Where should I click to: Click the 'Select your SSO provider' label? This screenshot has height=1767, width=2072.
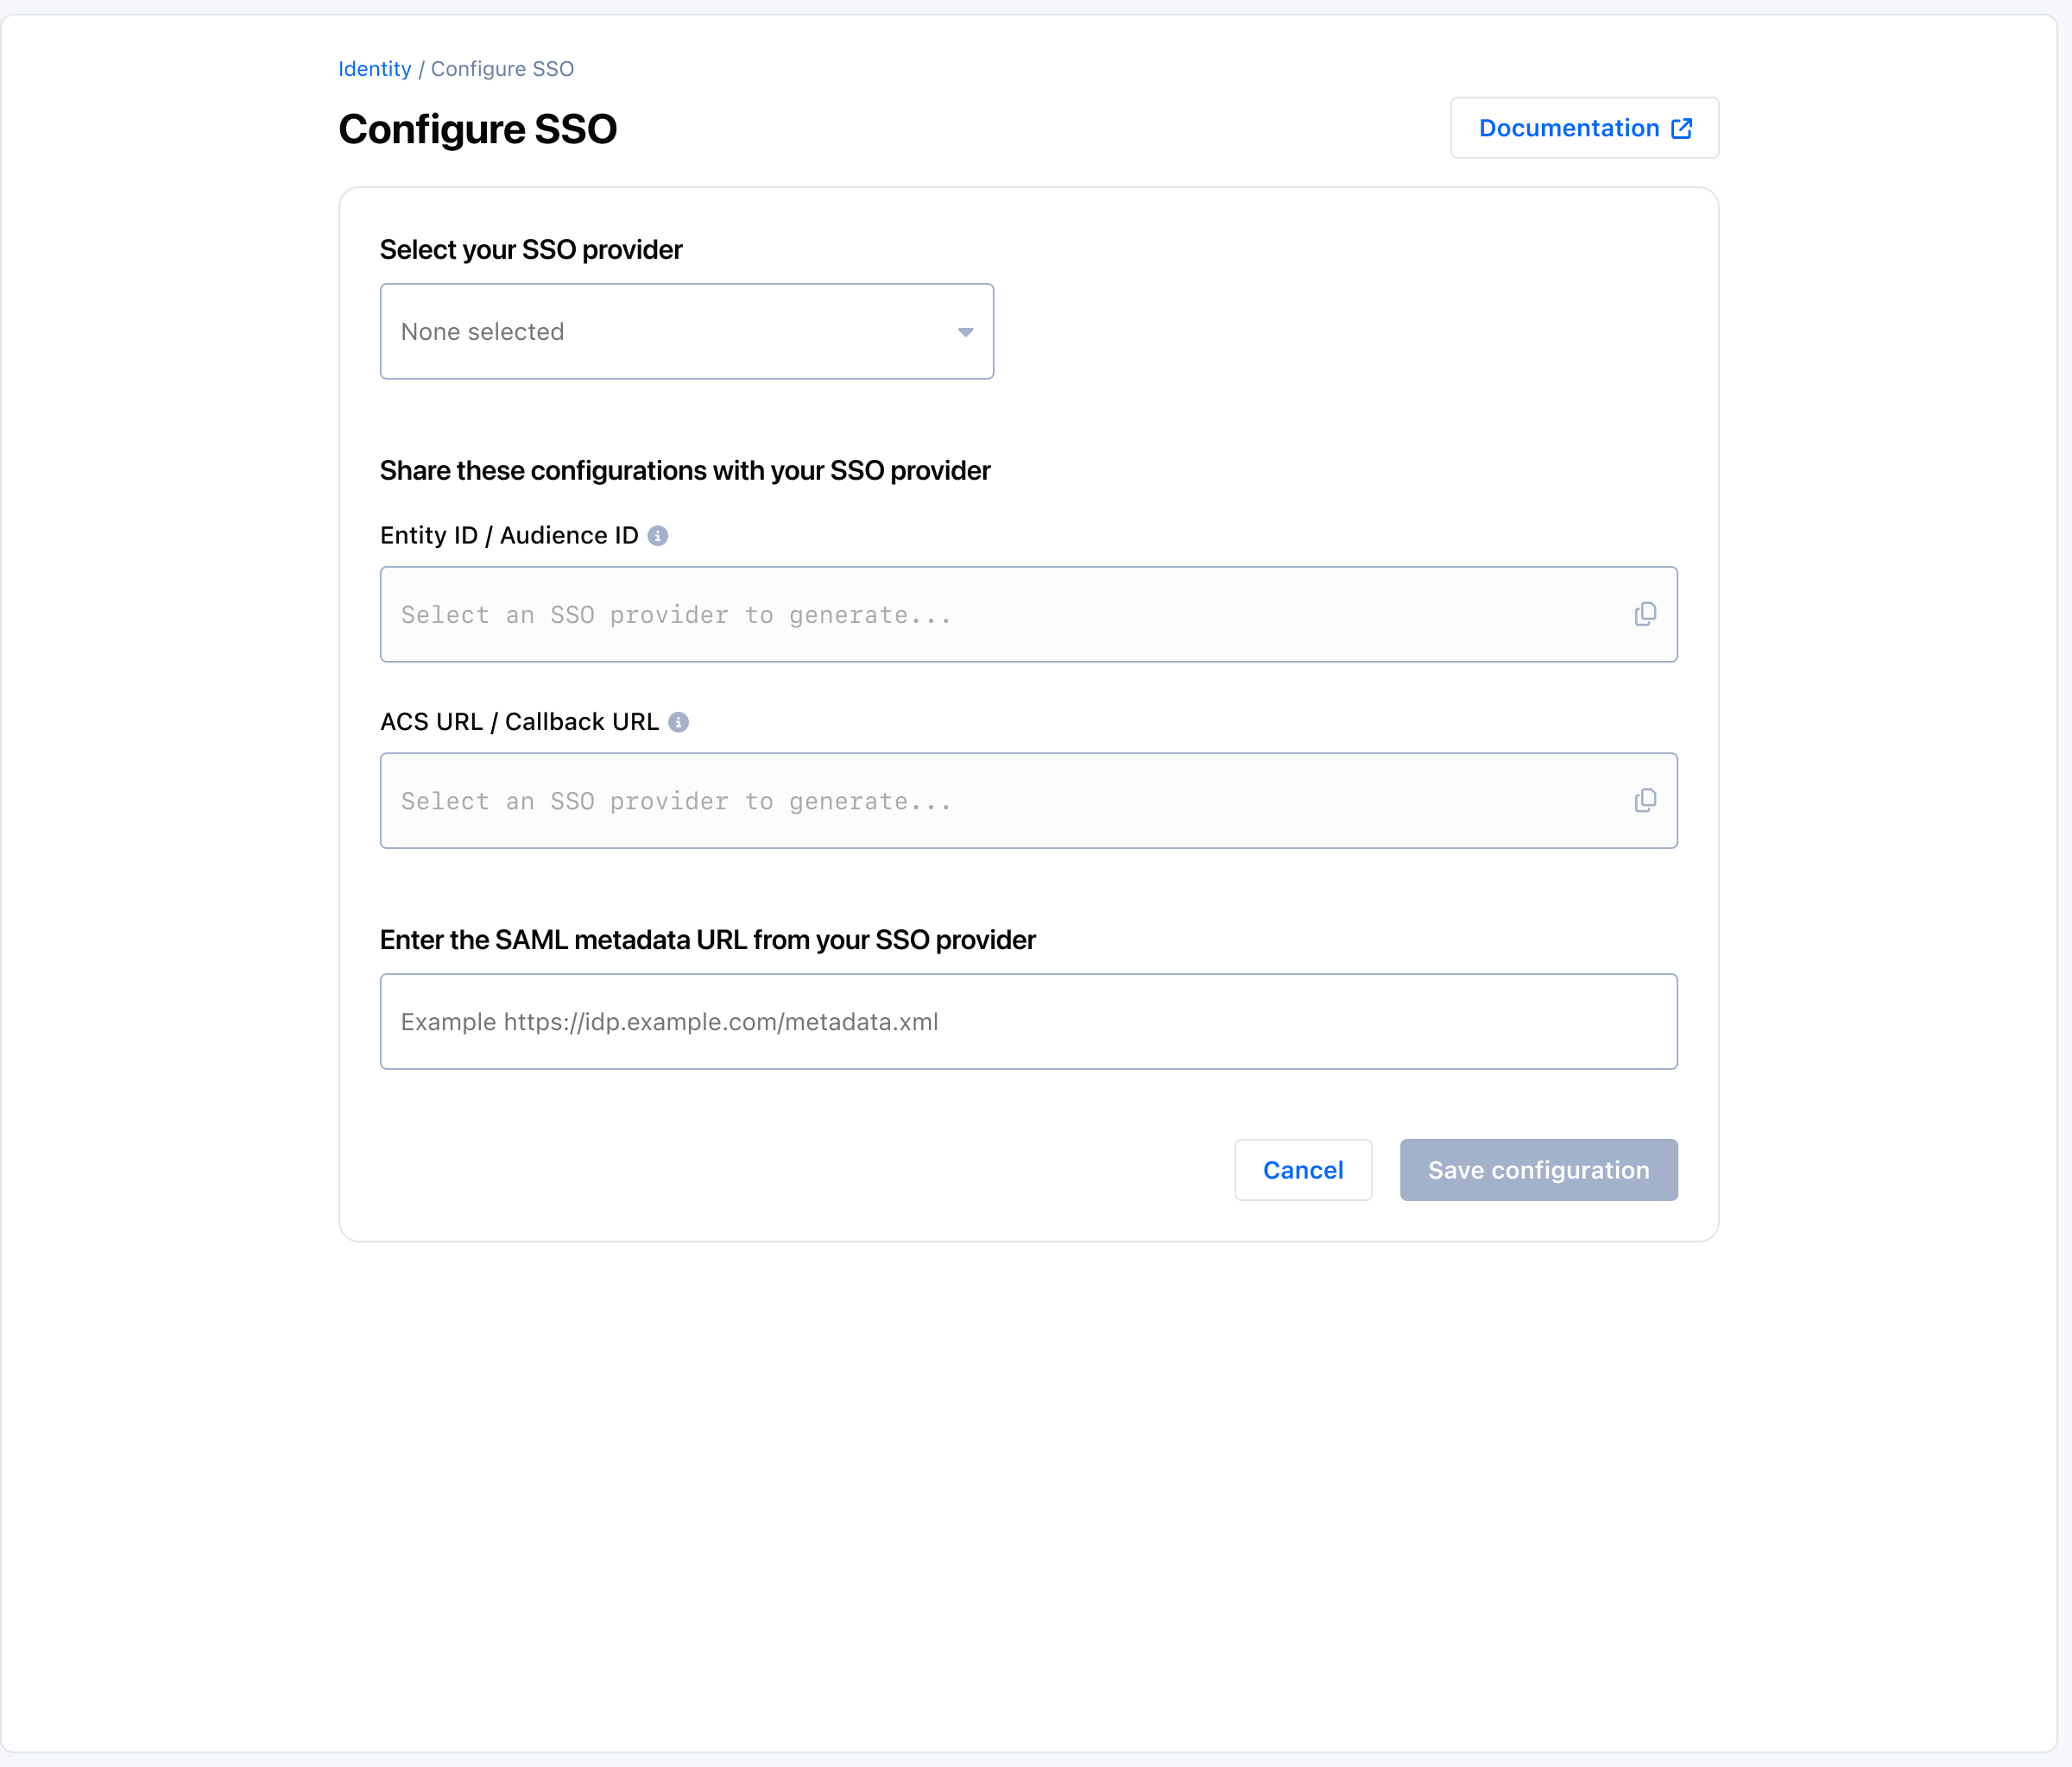click(x=530, y=250)
